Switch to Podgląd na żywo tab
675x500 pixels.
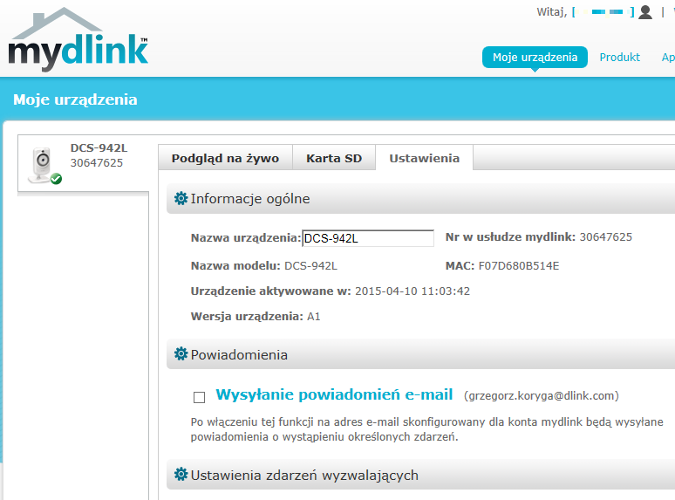tap(225, 158)
